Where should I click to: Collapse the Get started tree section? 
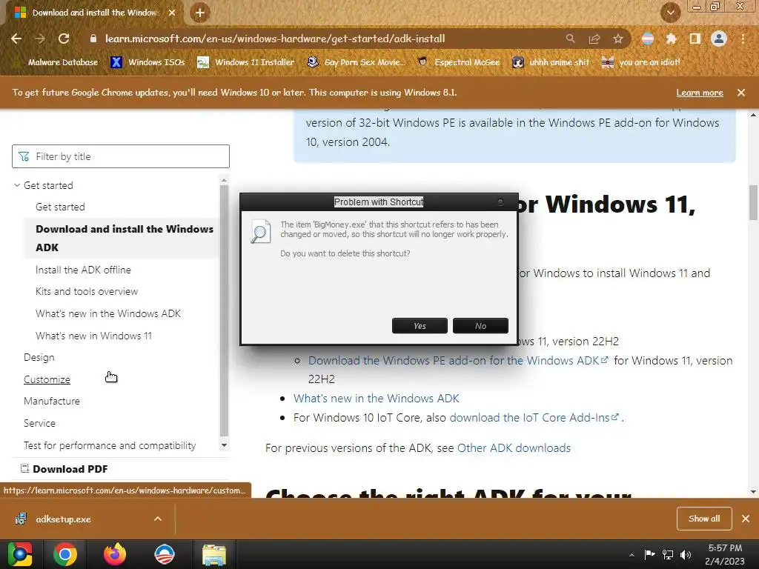click(x=17, y=185)
